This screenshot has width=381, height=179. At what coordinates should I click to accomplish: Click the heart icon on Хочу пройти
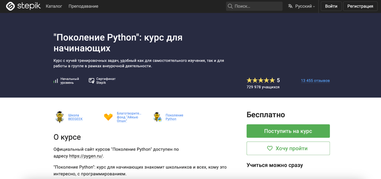pyautogui.click(x=270, y=148)
